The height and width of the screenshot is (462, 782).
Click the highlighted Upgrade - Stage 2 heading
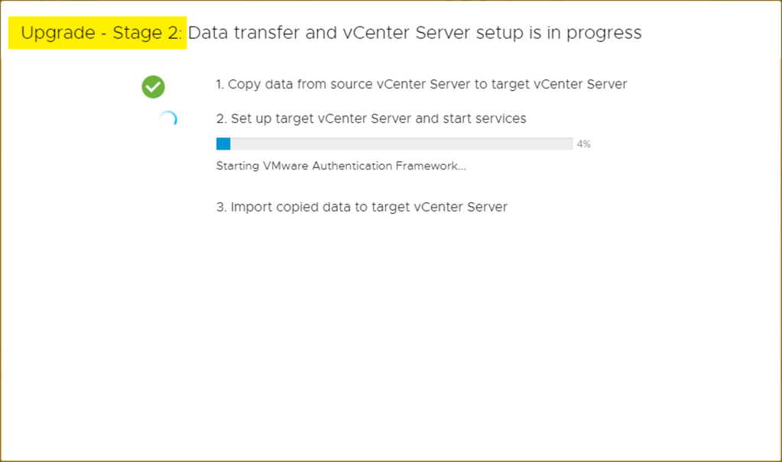click(98, 34)
